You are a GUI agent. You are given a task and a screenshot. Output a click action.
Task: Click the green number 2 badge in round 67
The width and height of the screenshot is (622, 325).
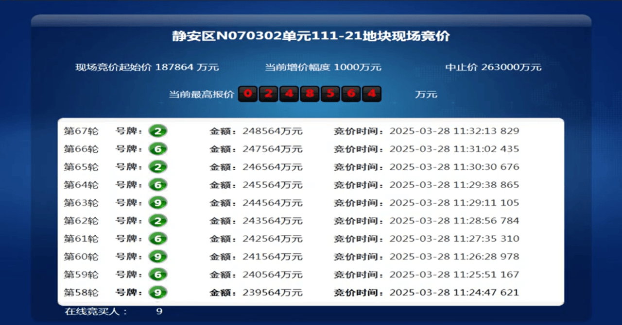tap(157, 131)
